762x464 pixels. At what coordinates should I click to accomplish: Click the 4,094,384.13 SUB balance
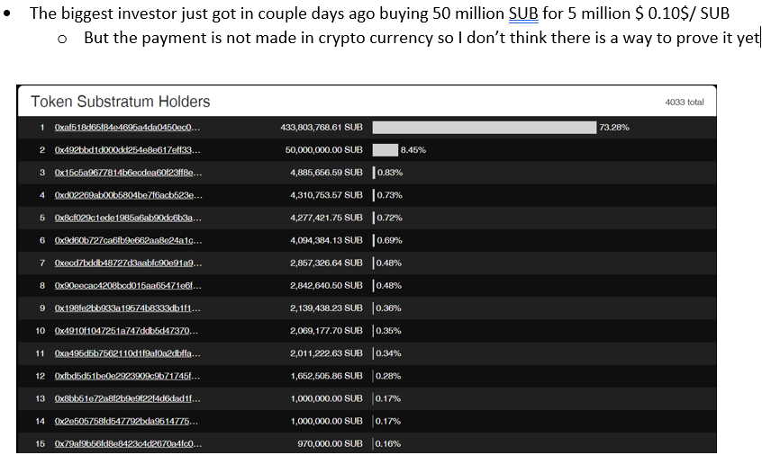(x=326, y=240)
